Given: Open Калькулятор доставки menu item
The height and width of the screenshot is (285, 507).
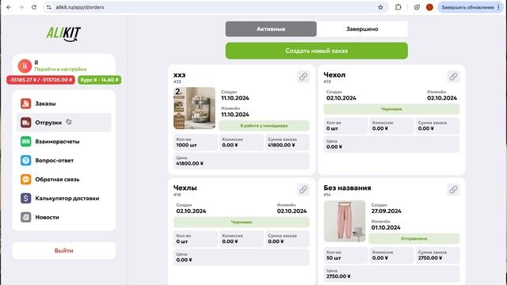Looking at the screenshot, I should pyautogui.click(x=63, y=198).
